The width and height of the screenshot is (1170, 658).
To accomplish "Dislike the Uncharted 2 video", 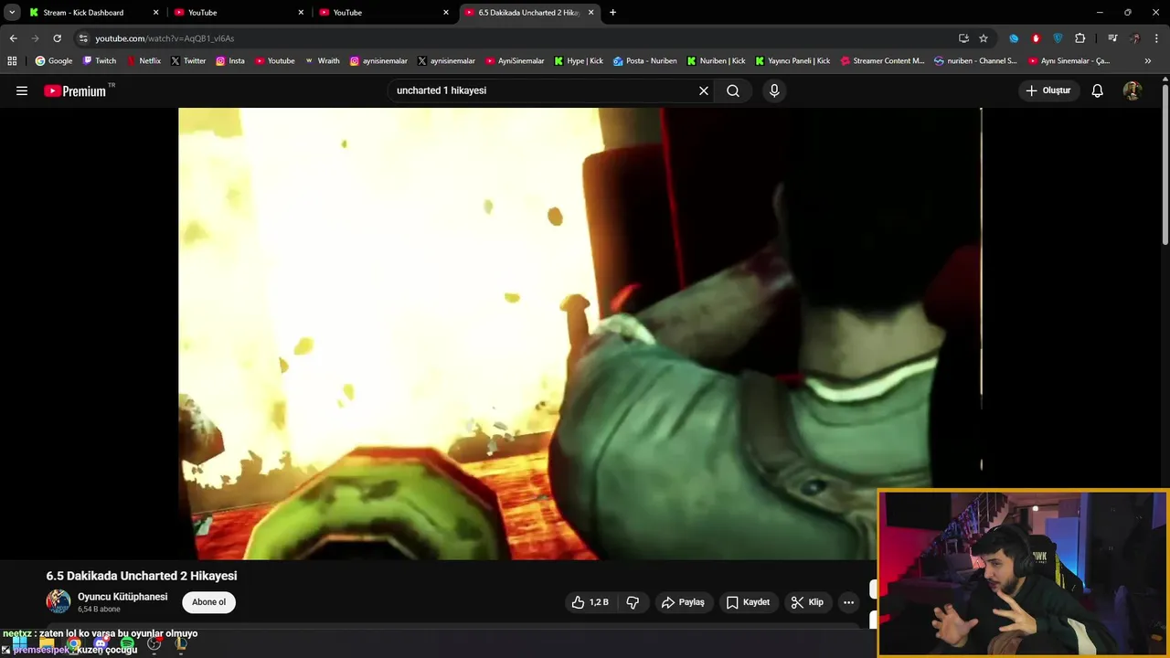I will [633, 602].
